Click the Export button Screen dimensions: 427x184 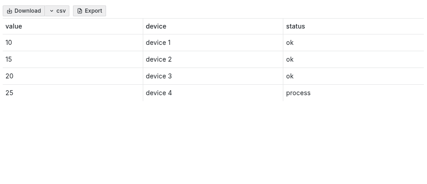point(89,11)
